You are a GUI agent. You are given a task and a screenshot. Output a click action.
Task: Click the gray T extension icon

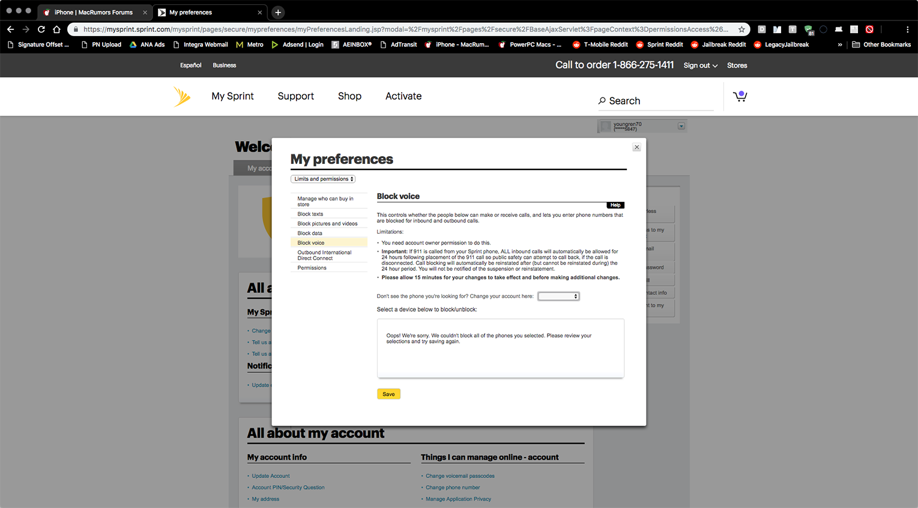point(793,29)
